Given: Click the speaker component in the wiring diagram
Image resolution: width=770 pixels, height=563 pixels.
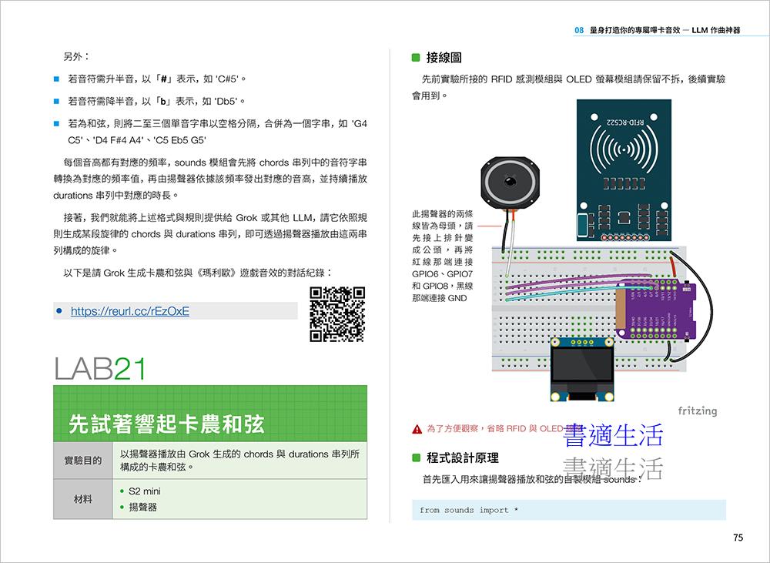Looking at the screenshot, I should pos(509,182).
